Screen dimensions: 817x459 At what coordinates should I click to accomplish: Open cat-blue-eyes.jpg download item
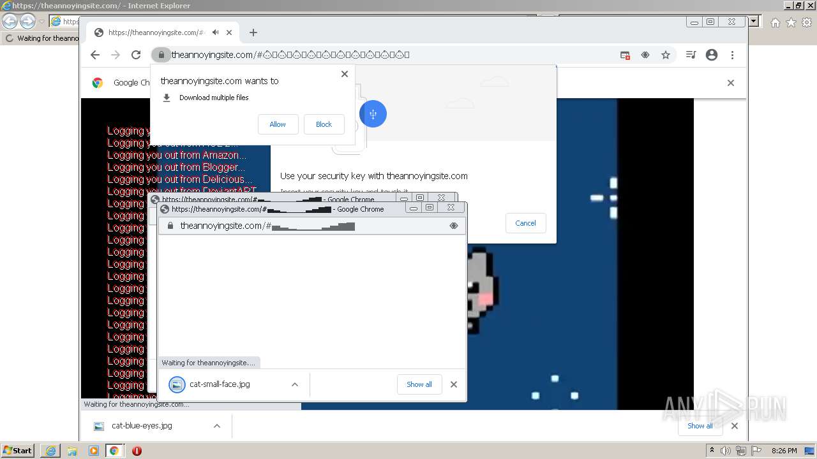[x=142, y=426]
